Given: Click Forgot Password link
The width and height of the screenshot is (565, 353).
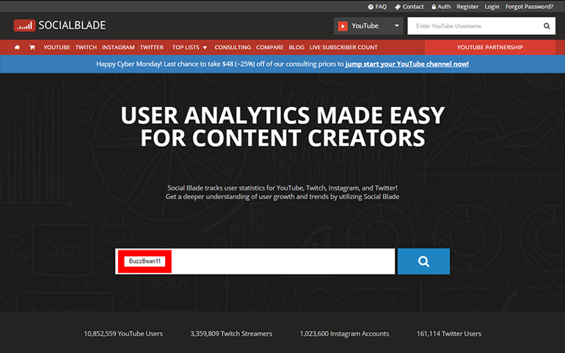Looking at the screenshot, I should tap(529, 7).
